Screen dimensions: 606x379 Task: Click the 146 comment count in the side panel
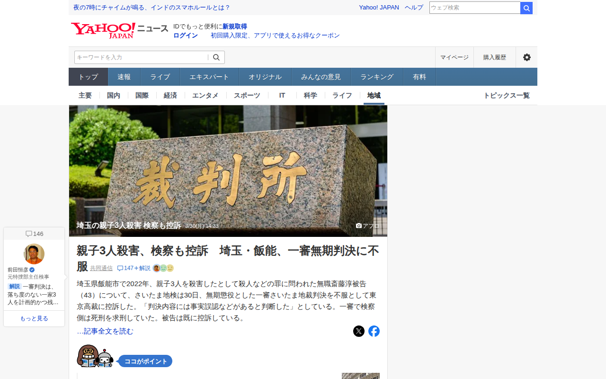tap(34, 234)
